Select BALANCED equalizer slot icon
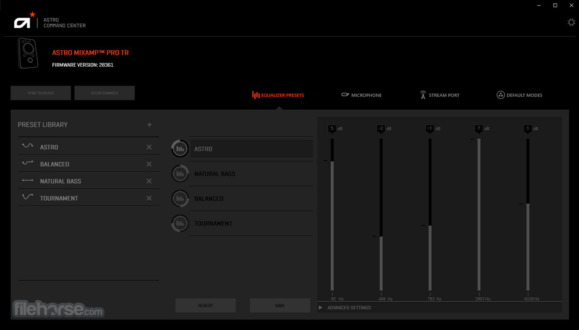579x330 pixels. click(180, 198)
